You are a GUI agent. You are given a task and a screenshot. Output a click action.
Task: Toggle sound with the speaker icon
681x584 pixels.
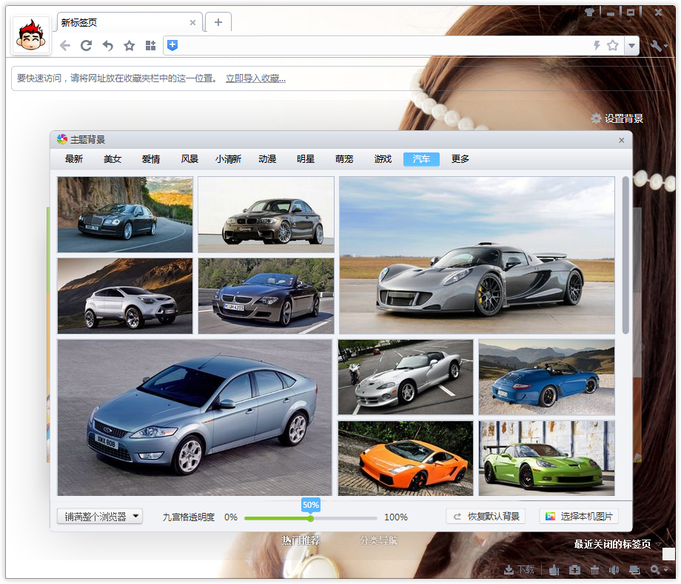pos(614,569)
